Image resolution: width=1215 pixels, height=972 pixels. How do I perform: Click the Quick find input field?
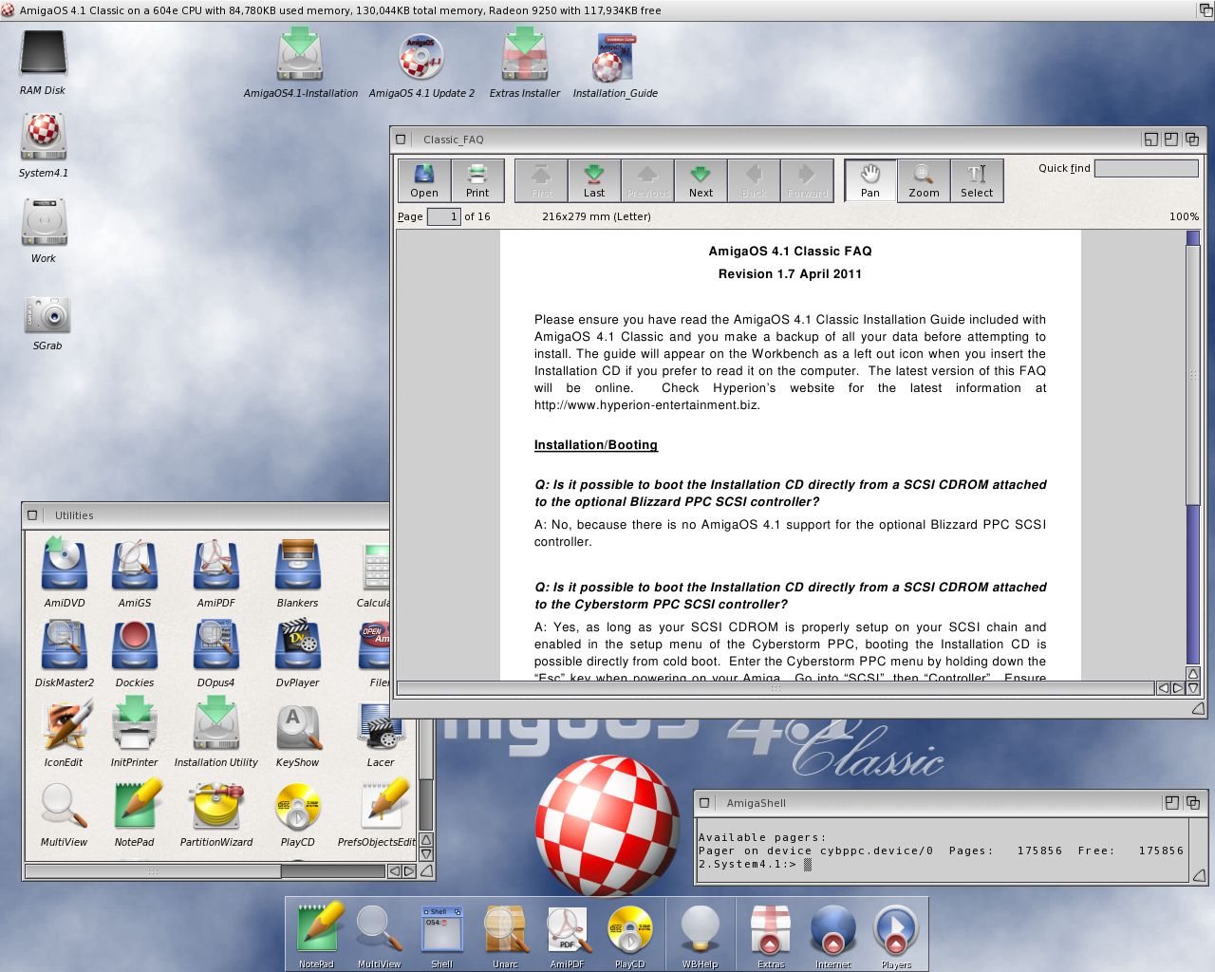pyautogui.click(x=1147, y=168)
